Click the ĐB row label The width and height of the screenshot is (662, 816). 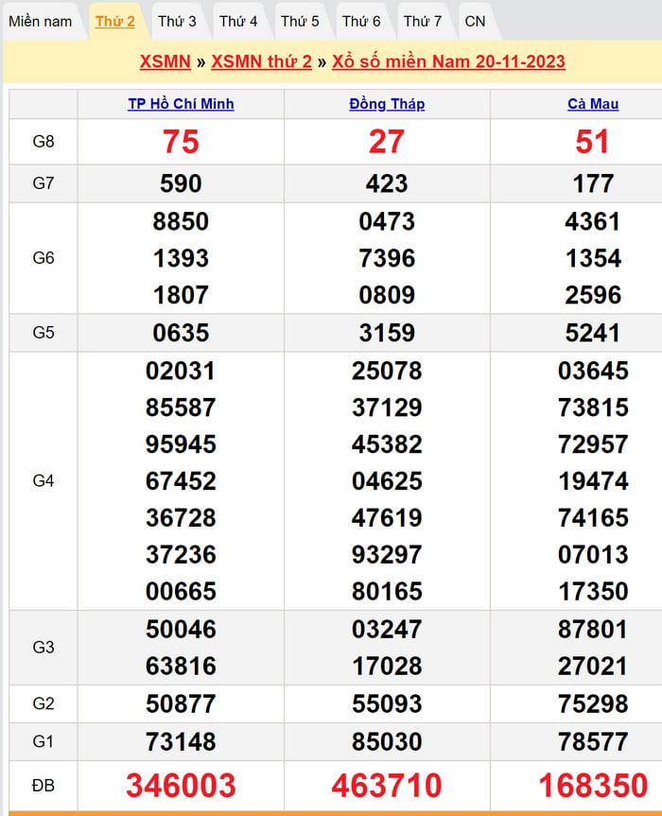(x=44, y=785)
